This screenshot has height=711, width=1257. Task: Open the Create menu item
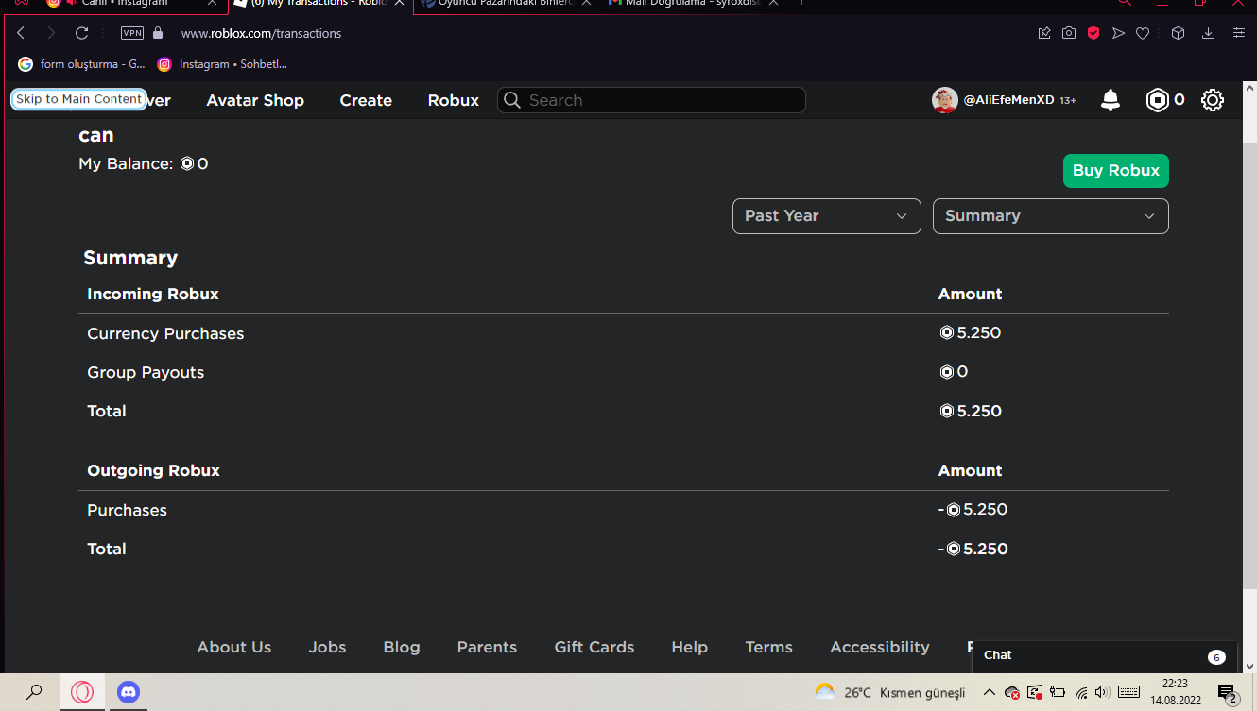click(x=366, y=100)
